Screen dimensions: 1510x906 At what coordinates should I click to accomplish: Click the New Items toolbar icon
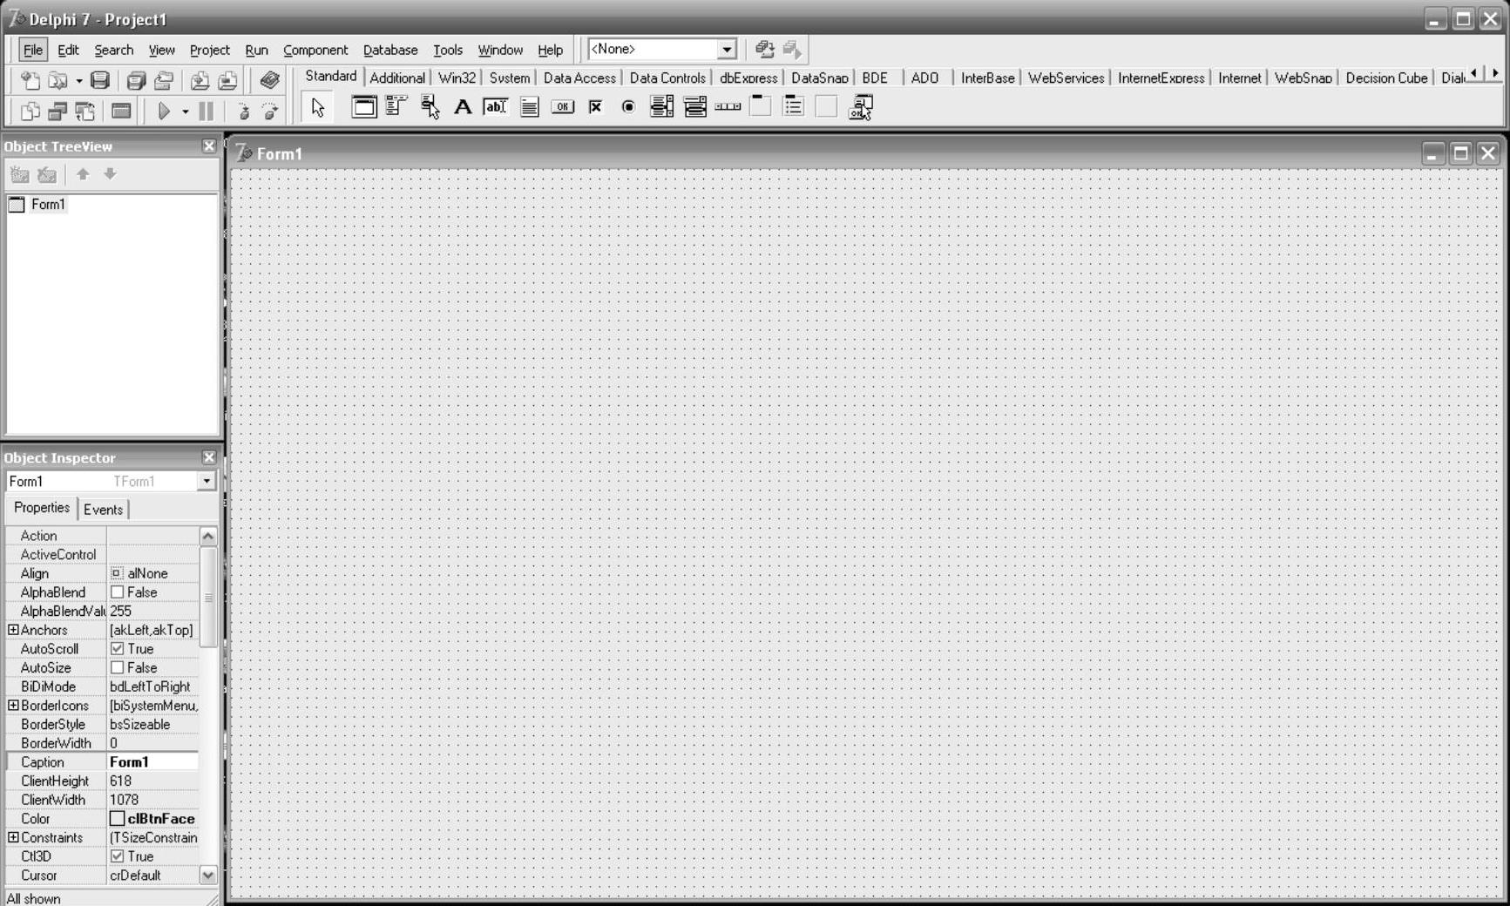30,81
